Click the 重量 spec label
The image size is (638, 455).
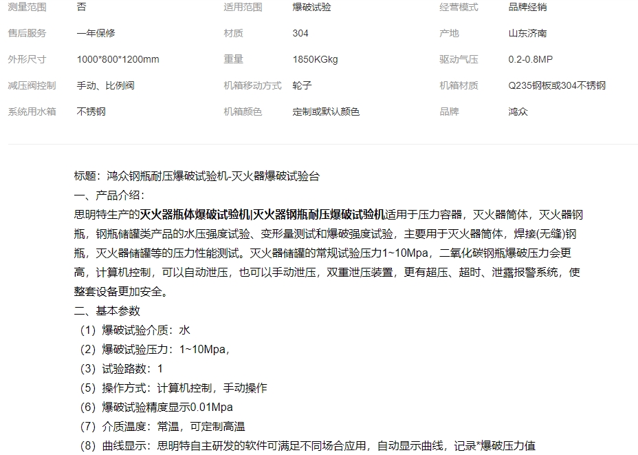tap(233, 59)
